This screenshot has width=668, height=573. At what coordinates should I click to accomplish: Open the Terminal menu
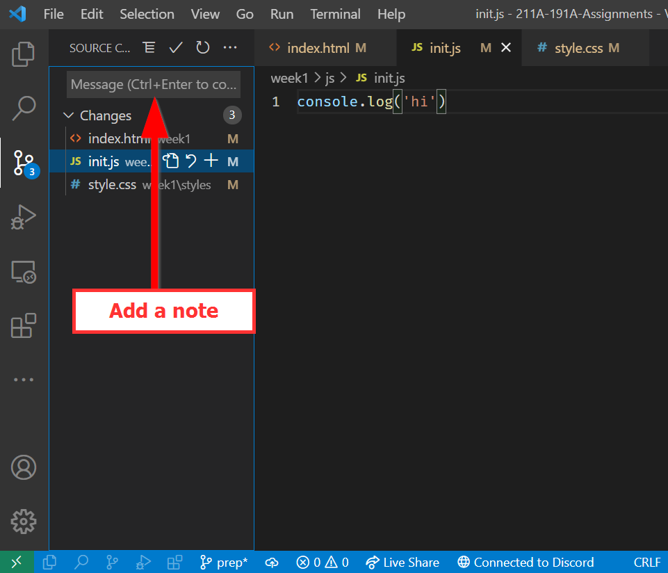(x=335, y=14)
